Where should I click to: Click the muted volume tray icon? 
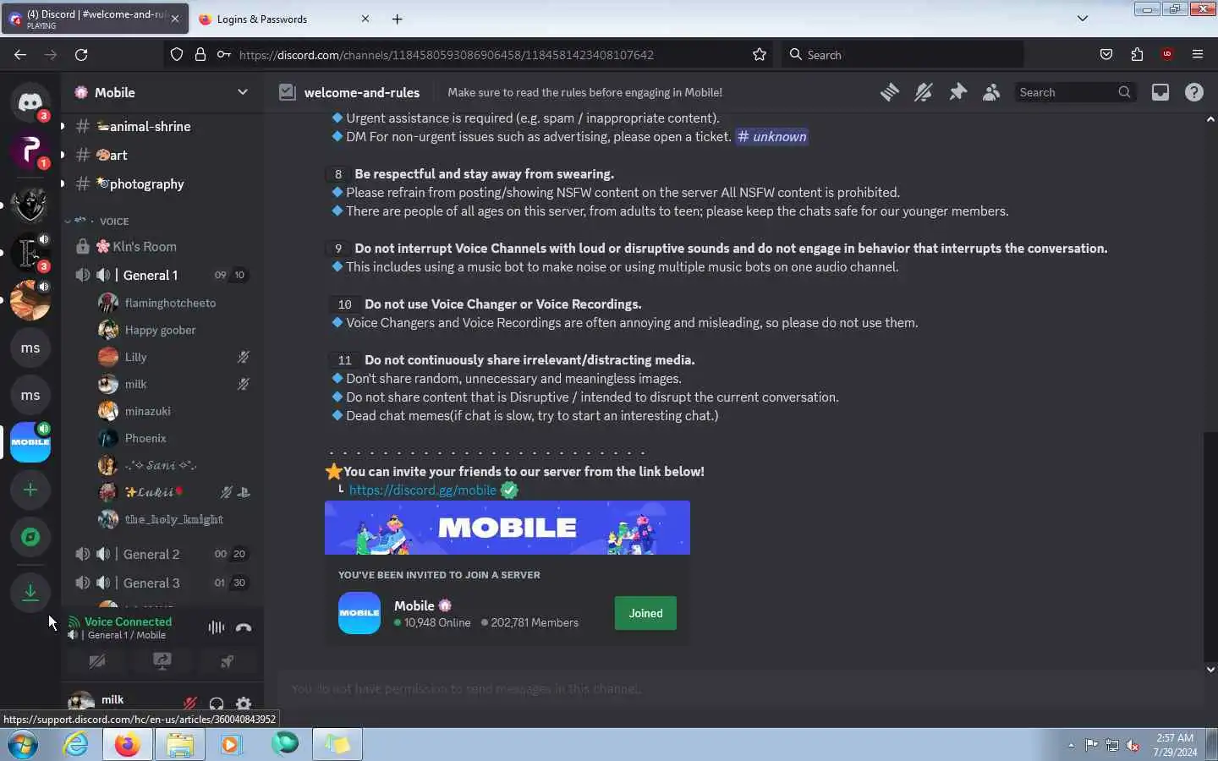[x=1133, y=745]
